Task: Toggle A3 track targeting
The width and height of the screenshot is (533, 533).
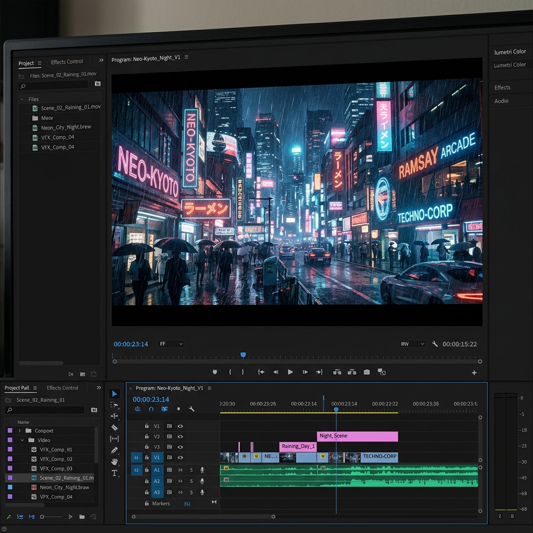Action: 157,492
